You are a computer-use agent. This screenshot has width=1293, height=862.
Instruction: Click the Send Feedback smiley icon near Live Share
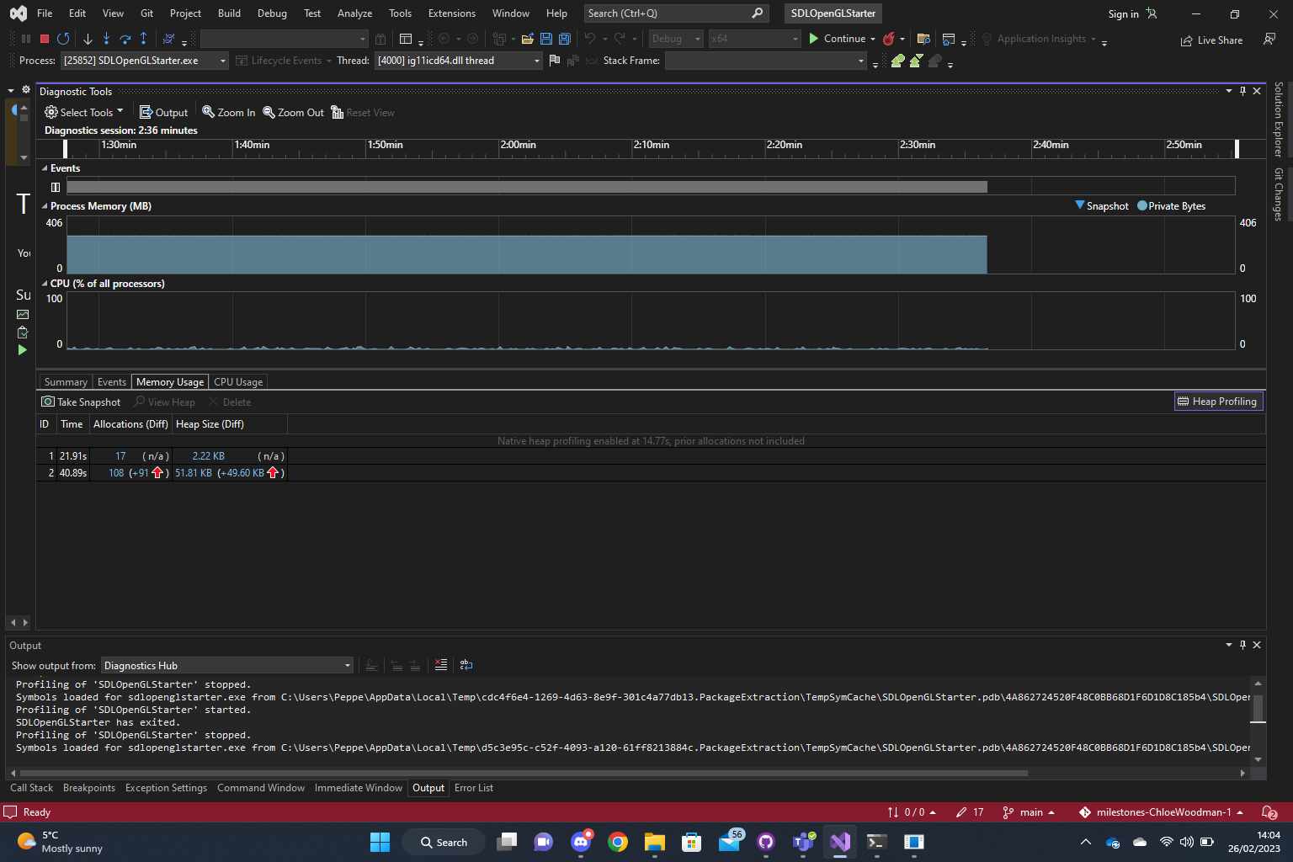tap(1268, 39)
